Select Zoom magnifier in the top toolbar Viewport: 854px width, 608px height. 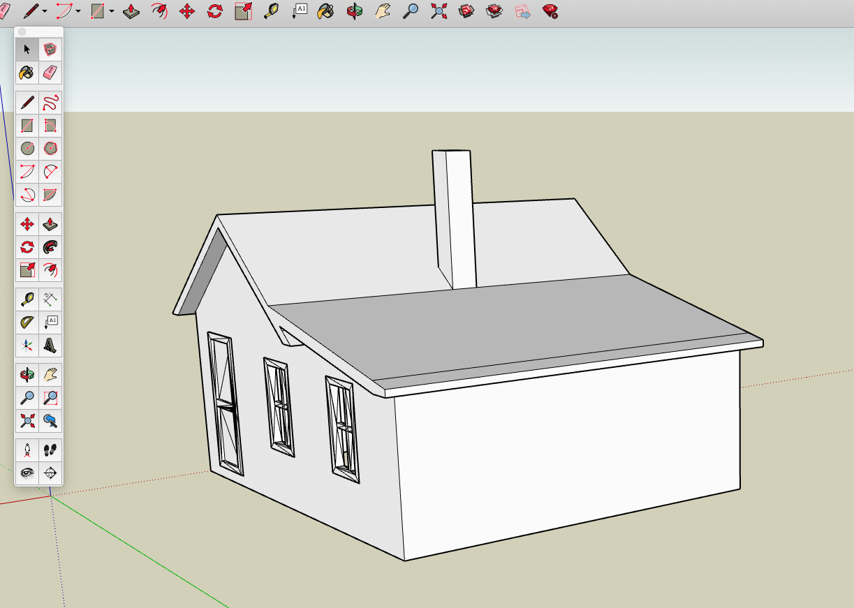coord(411,10)
